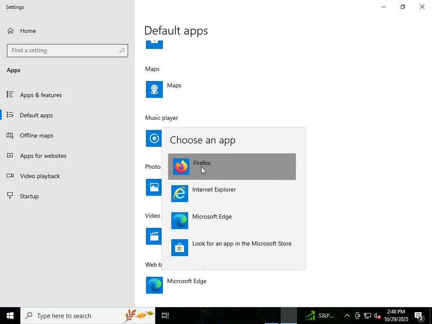Open Task View on the taskbar
Image resolution: width=432 pixels, height=324 pixels.
165,316
